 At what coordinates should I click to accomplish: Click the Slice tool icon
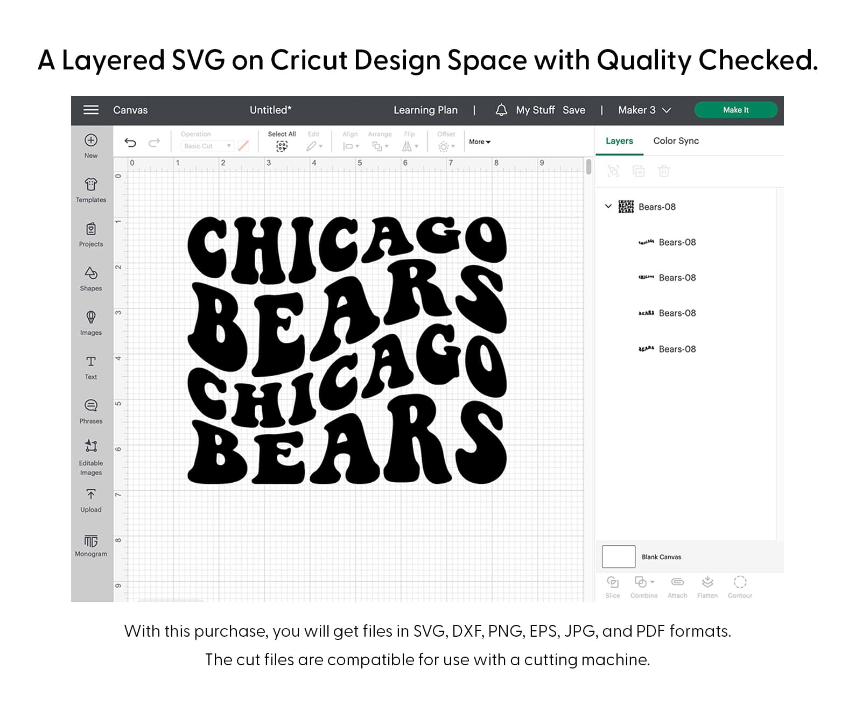(613, 582)
